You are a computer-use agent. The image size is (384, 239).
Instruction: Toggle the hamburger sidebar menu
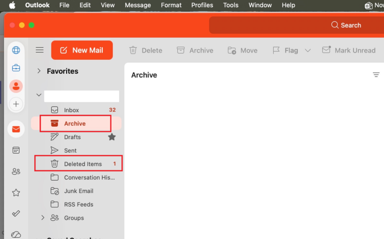(x=40, y=50)
